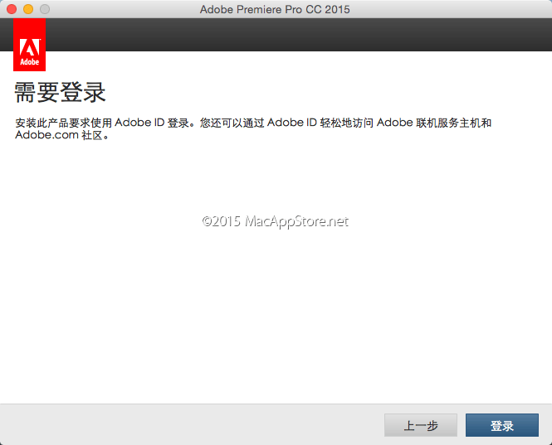Click the second 'Adobe ID' before 轻松地访问

point(292,123)
